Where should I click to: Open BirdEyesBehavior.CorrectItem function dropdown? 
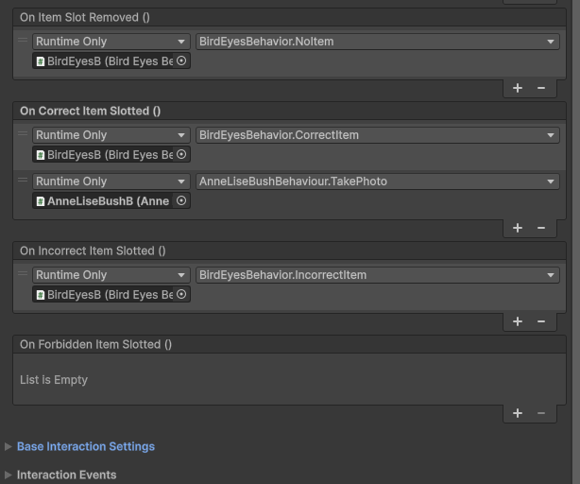[377, 135]
